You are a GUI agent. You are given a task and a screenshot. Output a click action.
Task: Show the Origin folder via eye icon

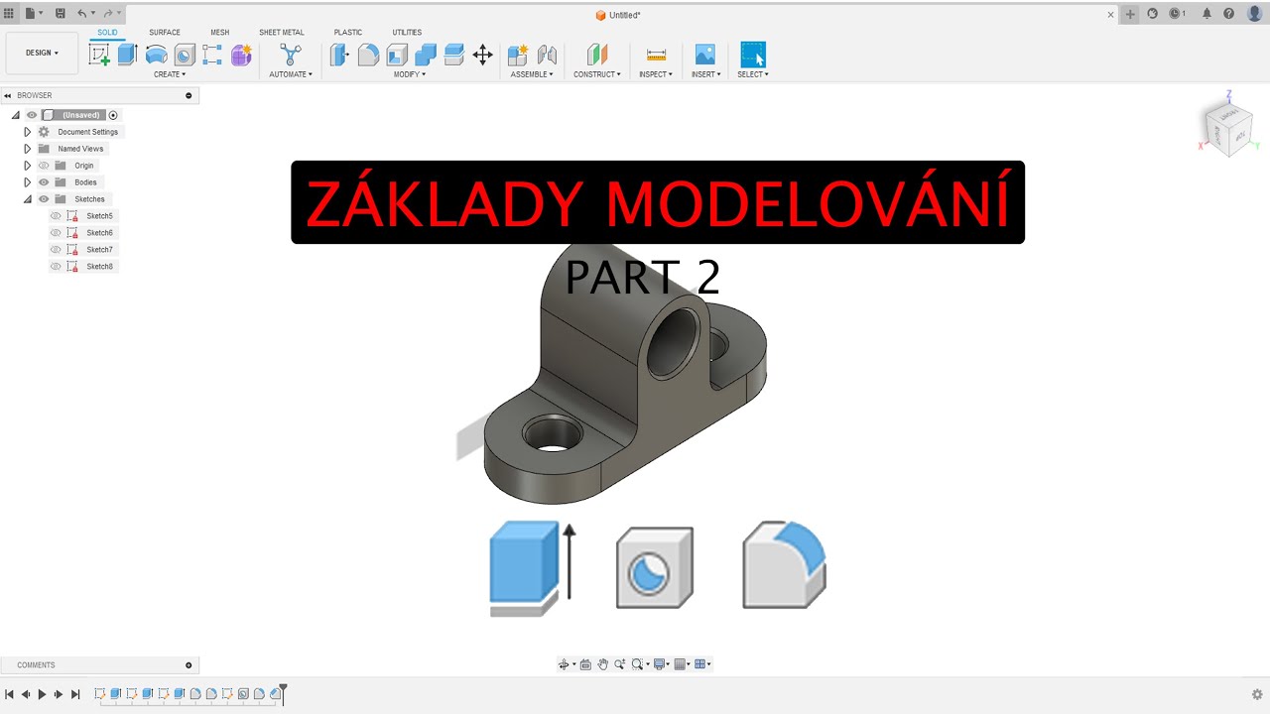point(44,166)
